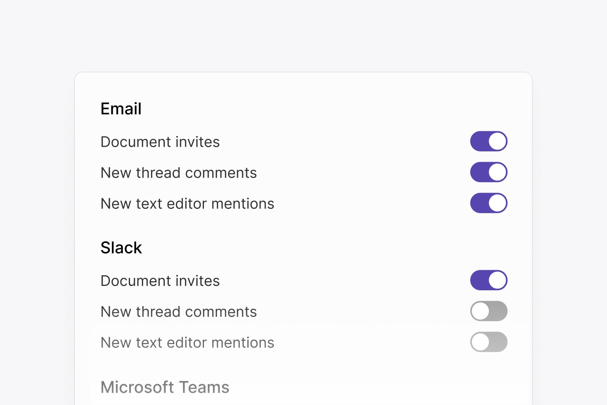Click the Email section heading
The height and width of the screenshot is (405, 607).
[121, 108]
